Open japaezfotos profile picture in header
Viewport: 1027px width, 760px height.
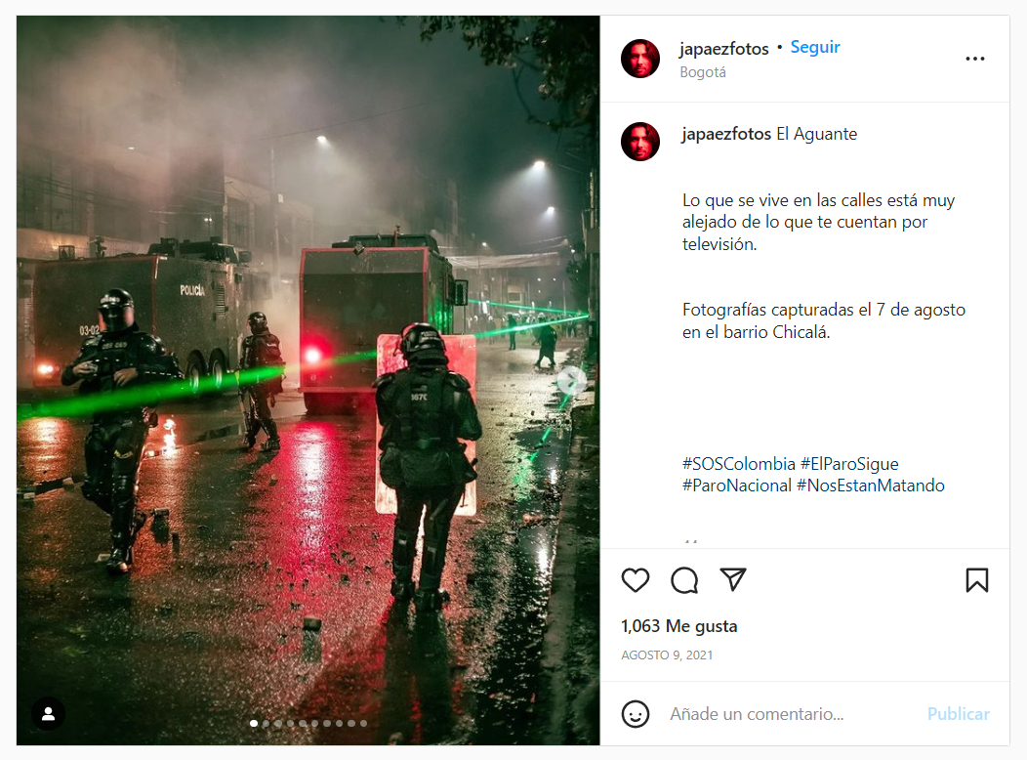[639, 59]
